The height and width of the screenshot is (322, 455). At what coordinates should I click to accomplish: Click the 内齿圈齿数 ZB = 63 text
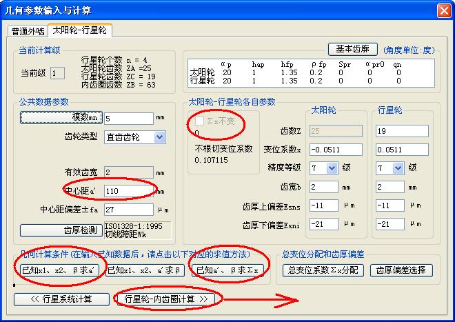coord(119,85)
